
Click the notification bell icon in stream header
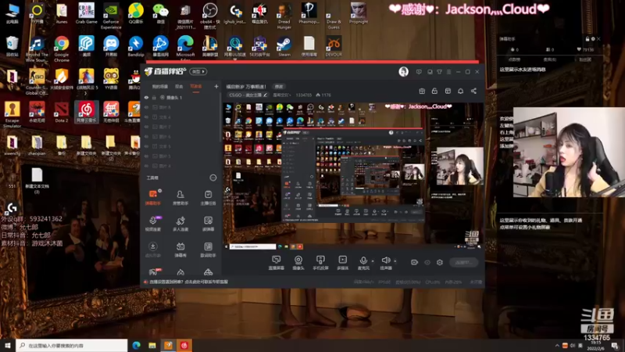click(x=460, y=91)
